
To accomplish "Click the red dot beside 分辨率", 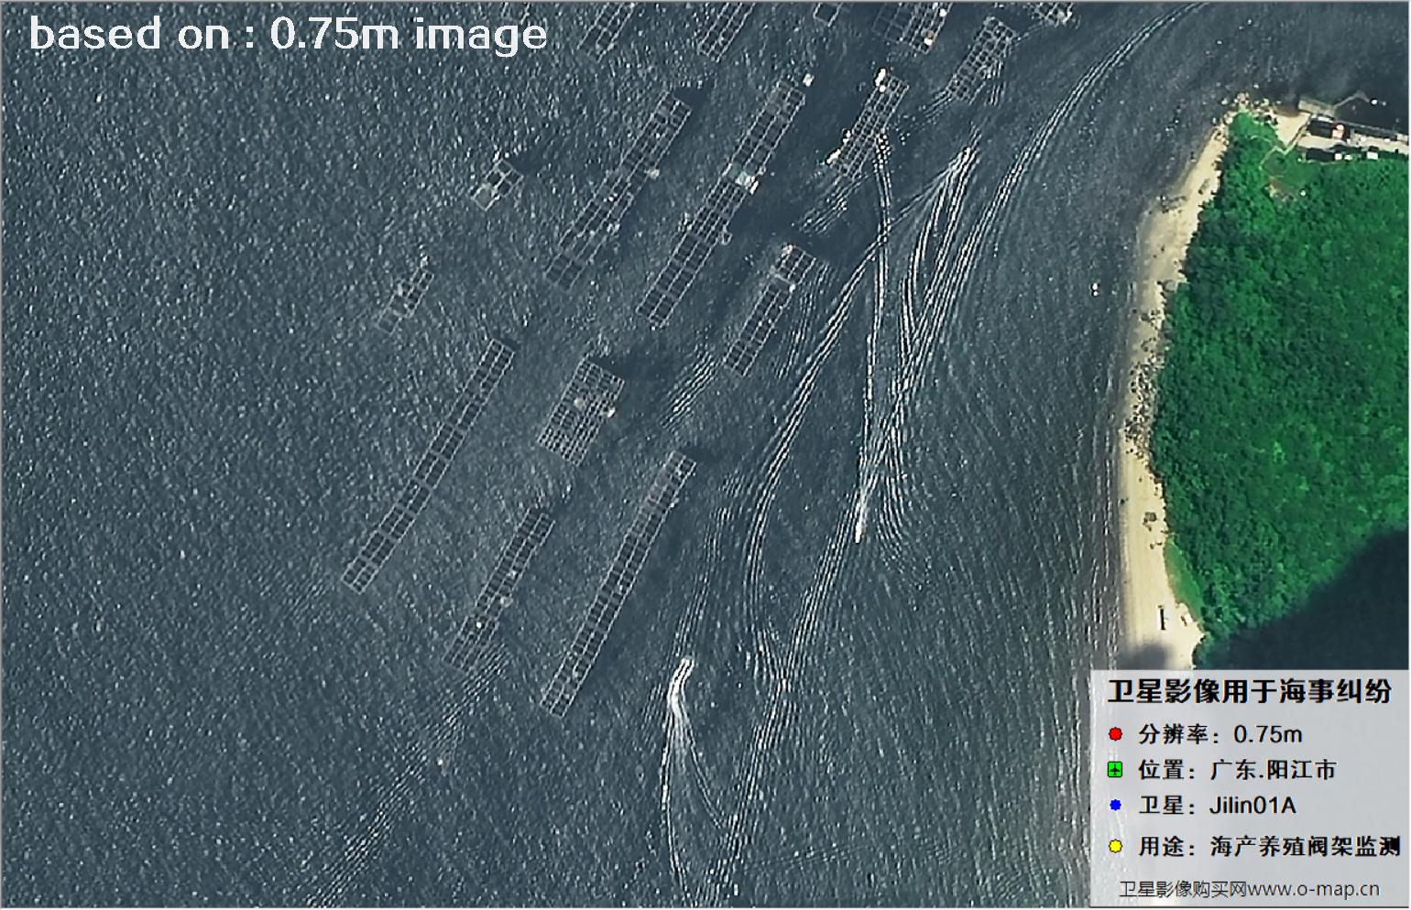I will point(1115,734).
